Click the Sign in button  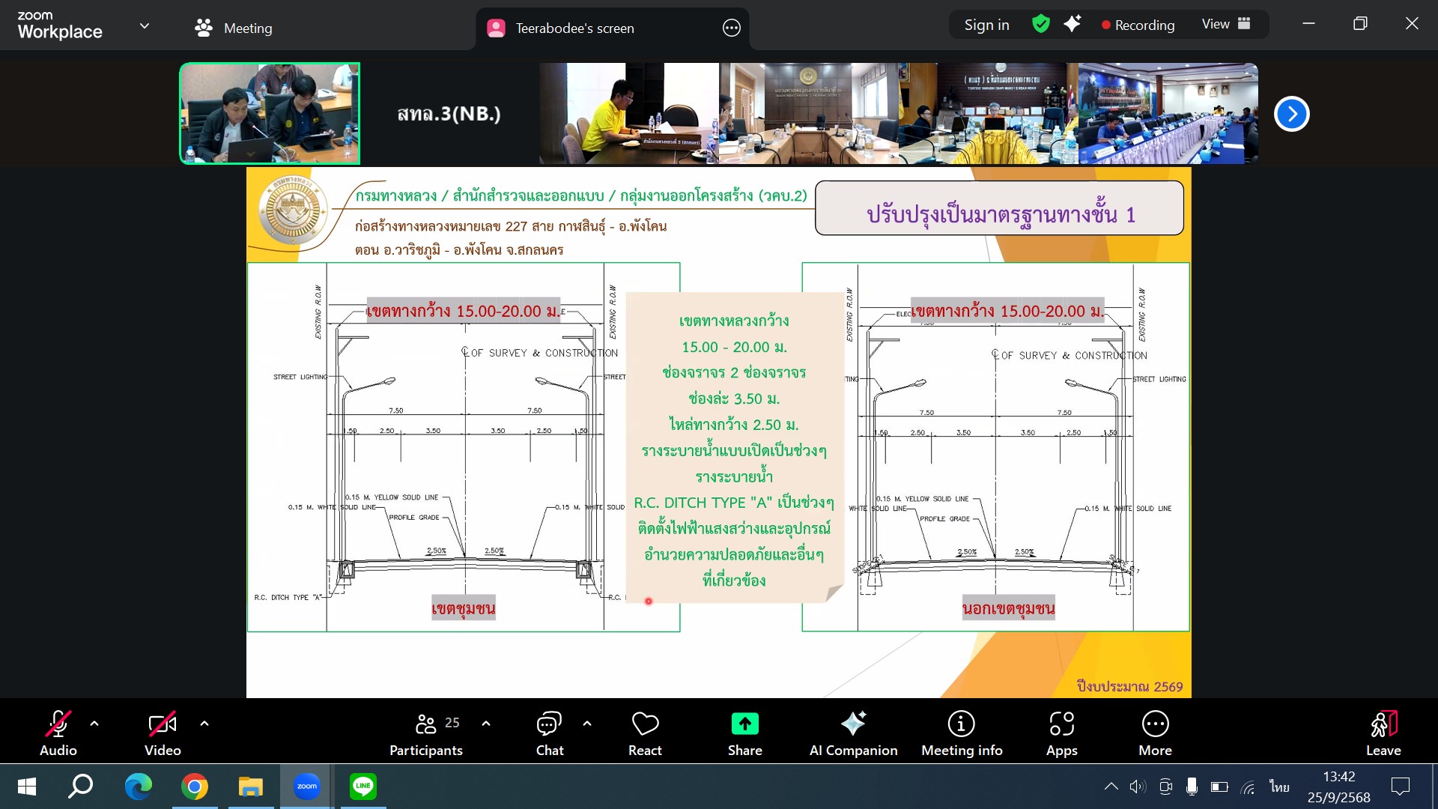click(986, 25)
